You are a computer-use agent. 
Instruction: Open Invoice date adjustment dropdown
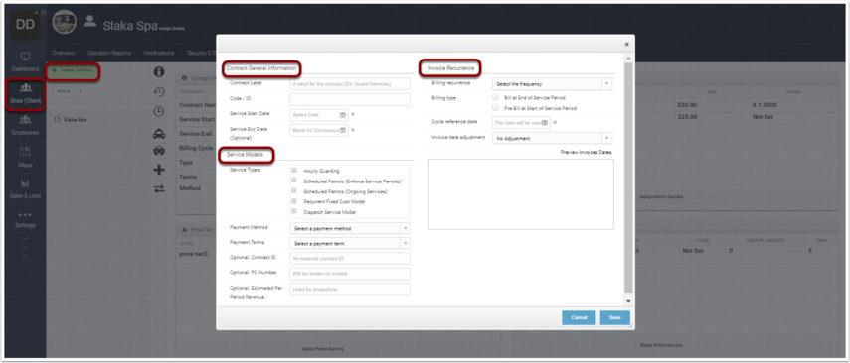click(552, 138)
